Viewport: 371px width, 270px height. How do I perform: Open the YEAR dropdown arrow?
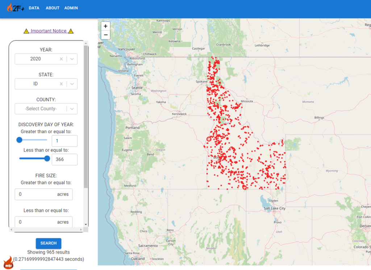[x=72, y=59]
